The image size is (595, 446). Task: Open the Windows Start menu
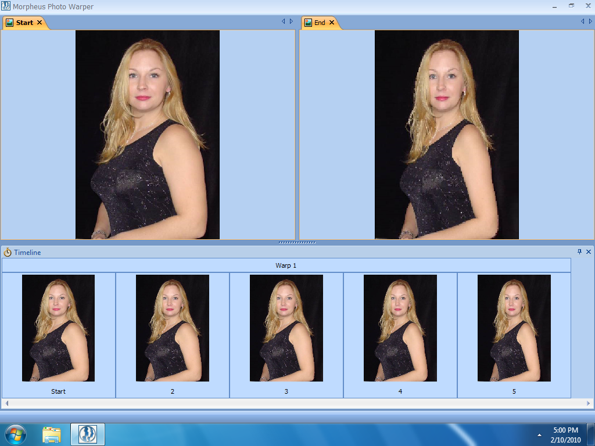tap(15, 434)
